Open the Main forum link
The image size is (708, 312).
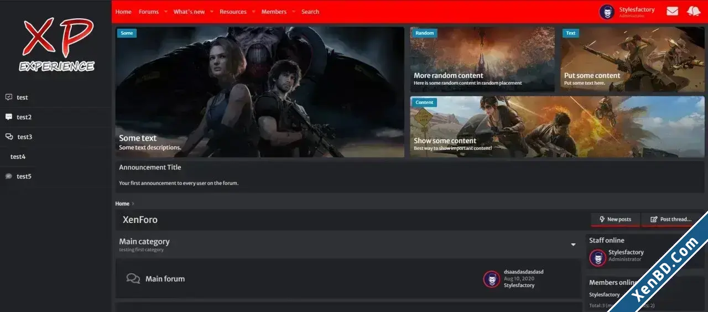coord(165,279)
